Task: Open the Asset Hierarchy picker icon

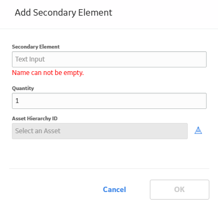Action: pos(198,131)
